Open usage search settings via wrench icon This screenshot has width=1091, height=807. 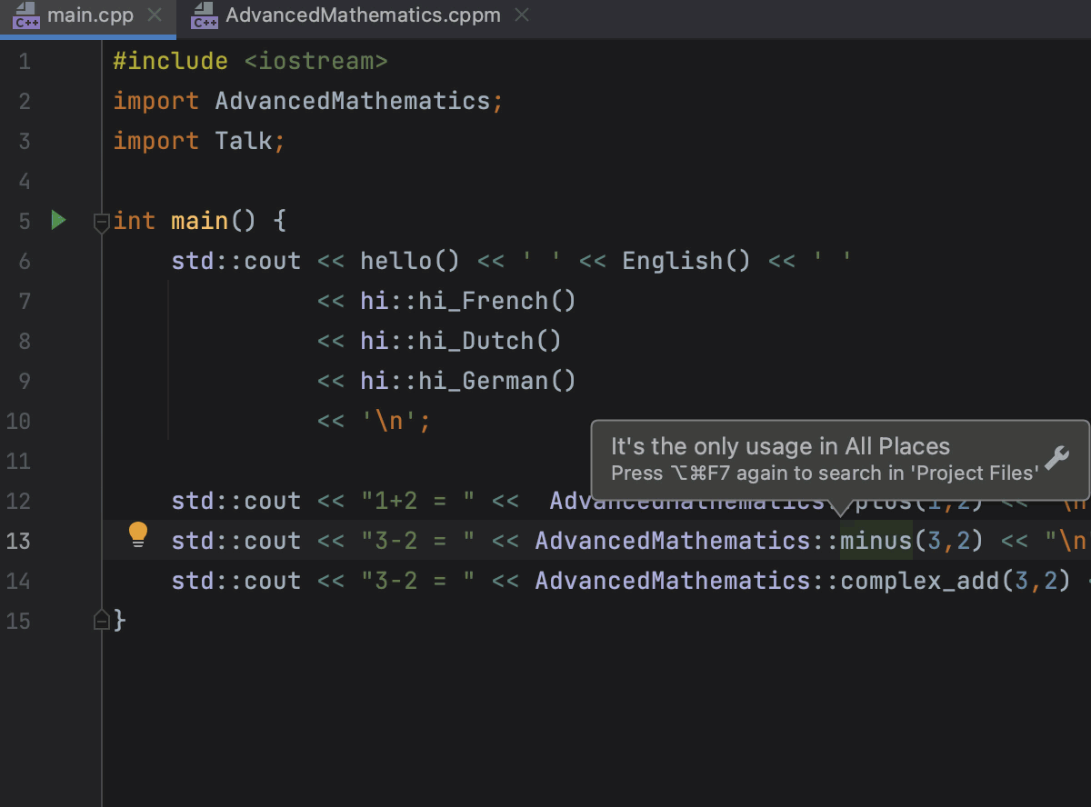(1056, 458)
